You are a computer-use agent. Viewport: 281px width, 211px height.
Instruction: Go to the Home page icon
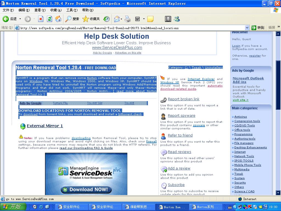click(x=58, y=19)
